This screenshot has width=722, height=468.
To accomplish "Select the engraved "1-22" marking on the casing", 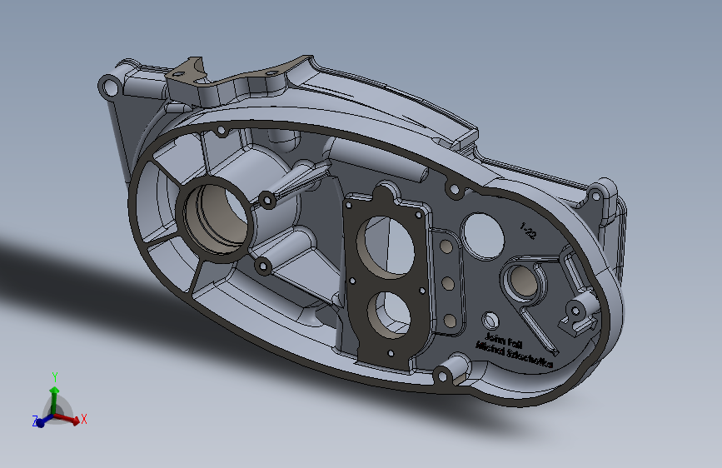I will pyautogui.click(x=528, y=231).
